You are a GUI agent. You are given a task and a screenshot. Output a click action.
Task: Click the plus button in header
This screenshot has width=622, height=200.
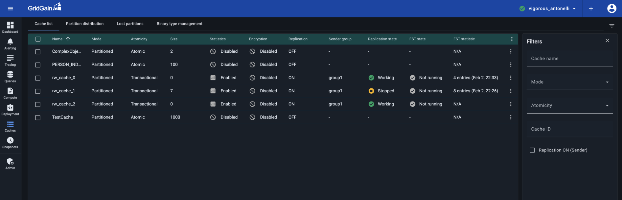[591, 9]
